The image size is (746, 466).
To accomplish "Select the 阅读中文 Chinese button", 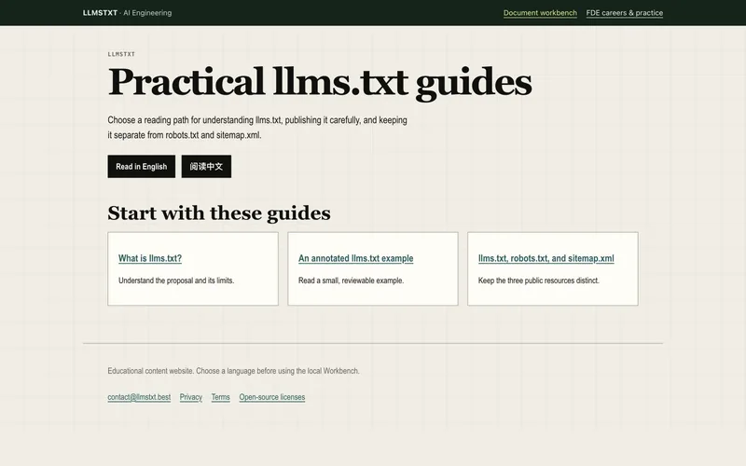I will pos(206,167).
